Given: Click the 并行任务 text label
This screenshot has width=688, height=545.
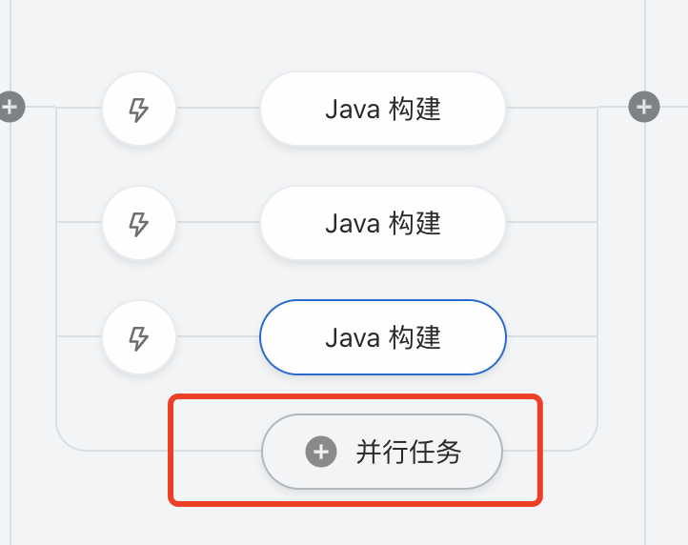Looking at the screenshot, I should 409,452.
